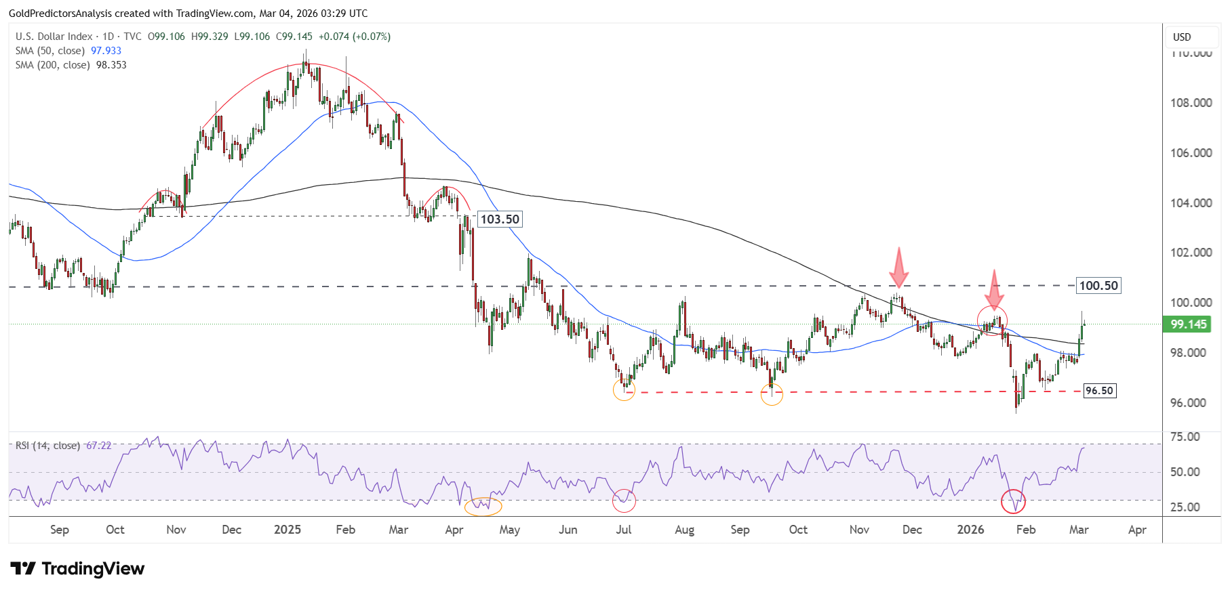The image size is (1230, 594).
Task: Click the 2026 marker on the time axis
Action: [970, 530]
